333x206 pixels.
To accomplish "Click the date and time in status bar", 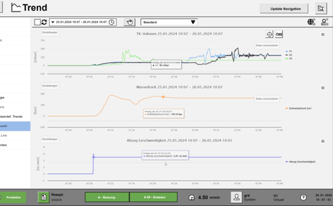I will [323, 197].
